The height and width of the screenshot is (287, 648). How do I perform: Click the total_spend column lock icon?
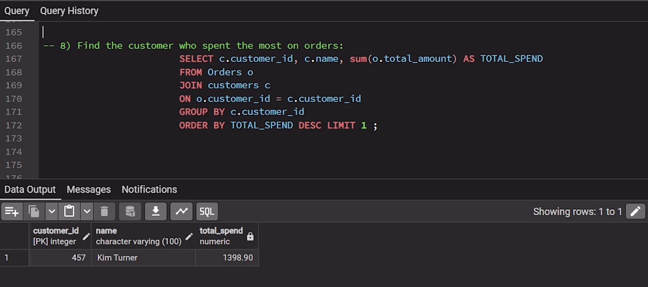250,236
